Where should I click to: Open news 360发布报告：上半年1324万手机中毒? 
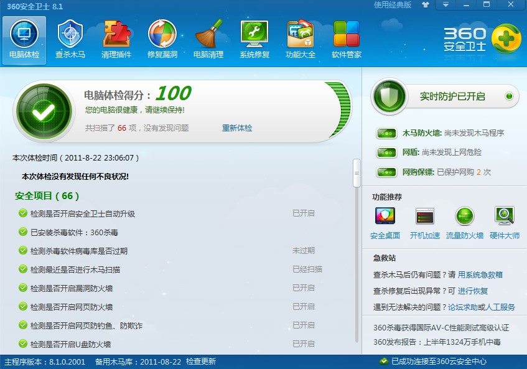[x=437, y=342]
